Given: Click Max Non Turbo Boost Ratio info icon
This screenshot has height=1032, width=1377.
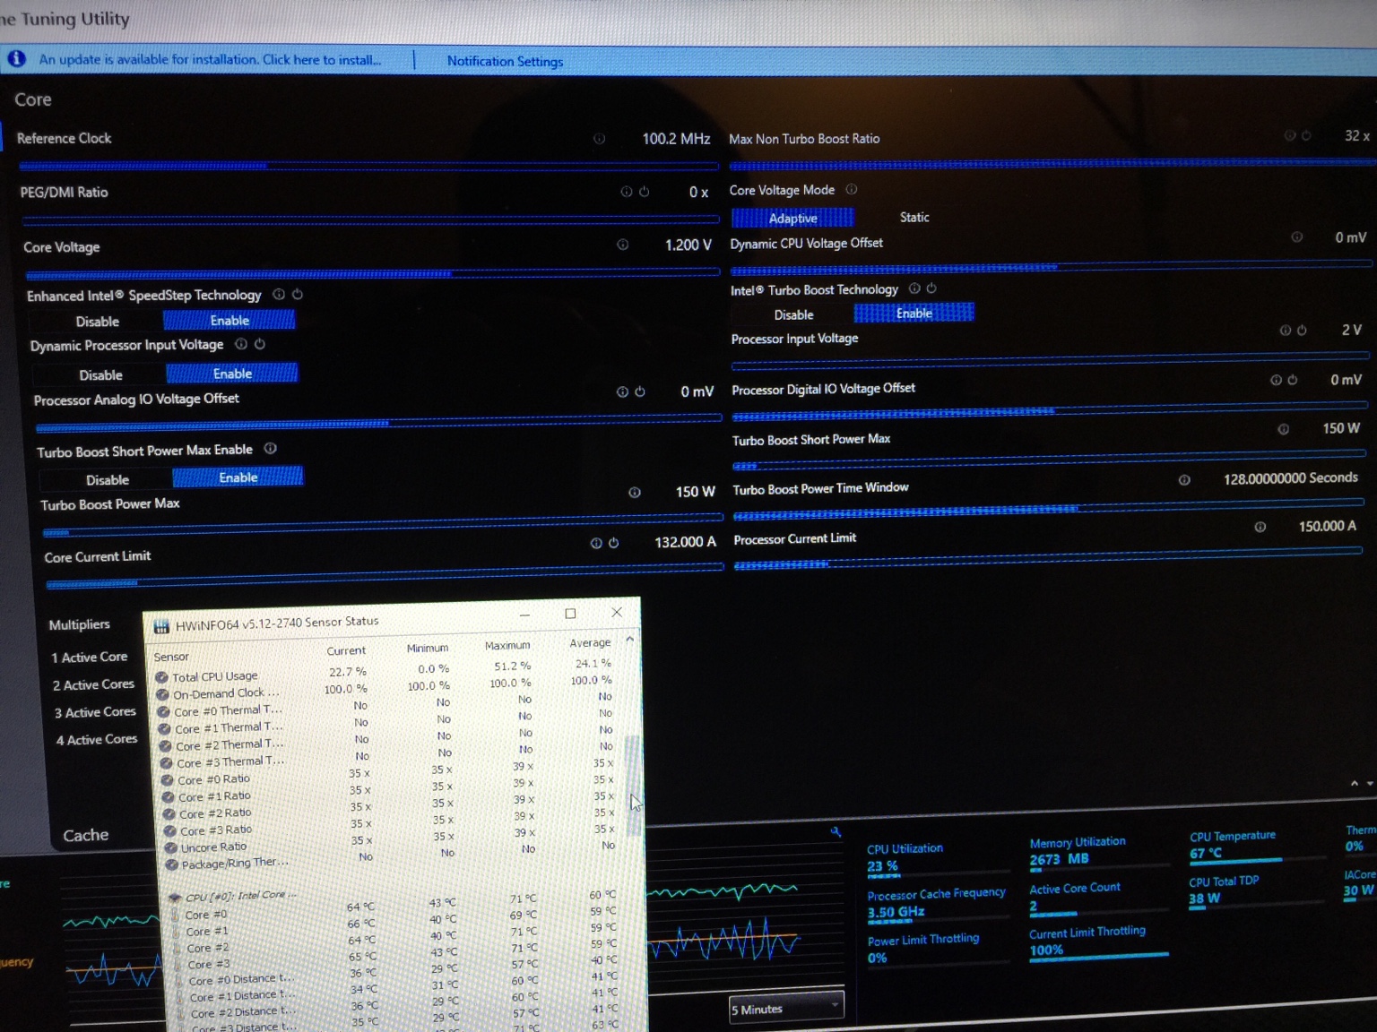Looking at the screenshot, I should [x=1289, y=135].
